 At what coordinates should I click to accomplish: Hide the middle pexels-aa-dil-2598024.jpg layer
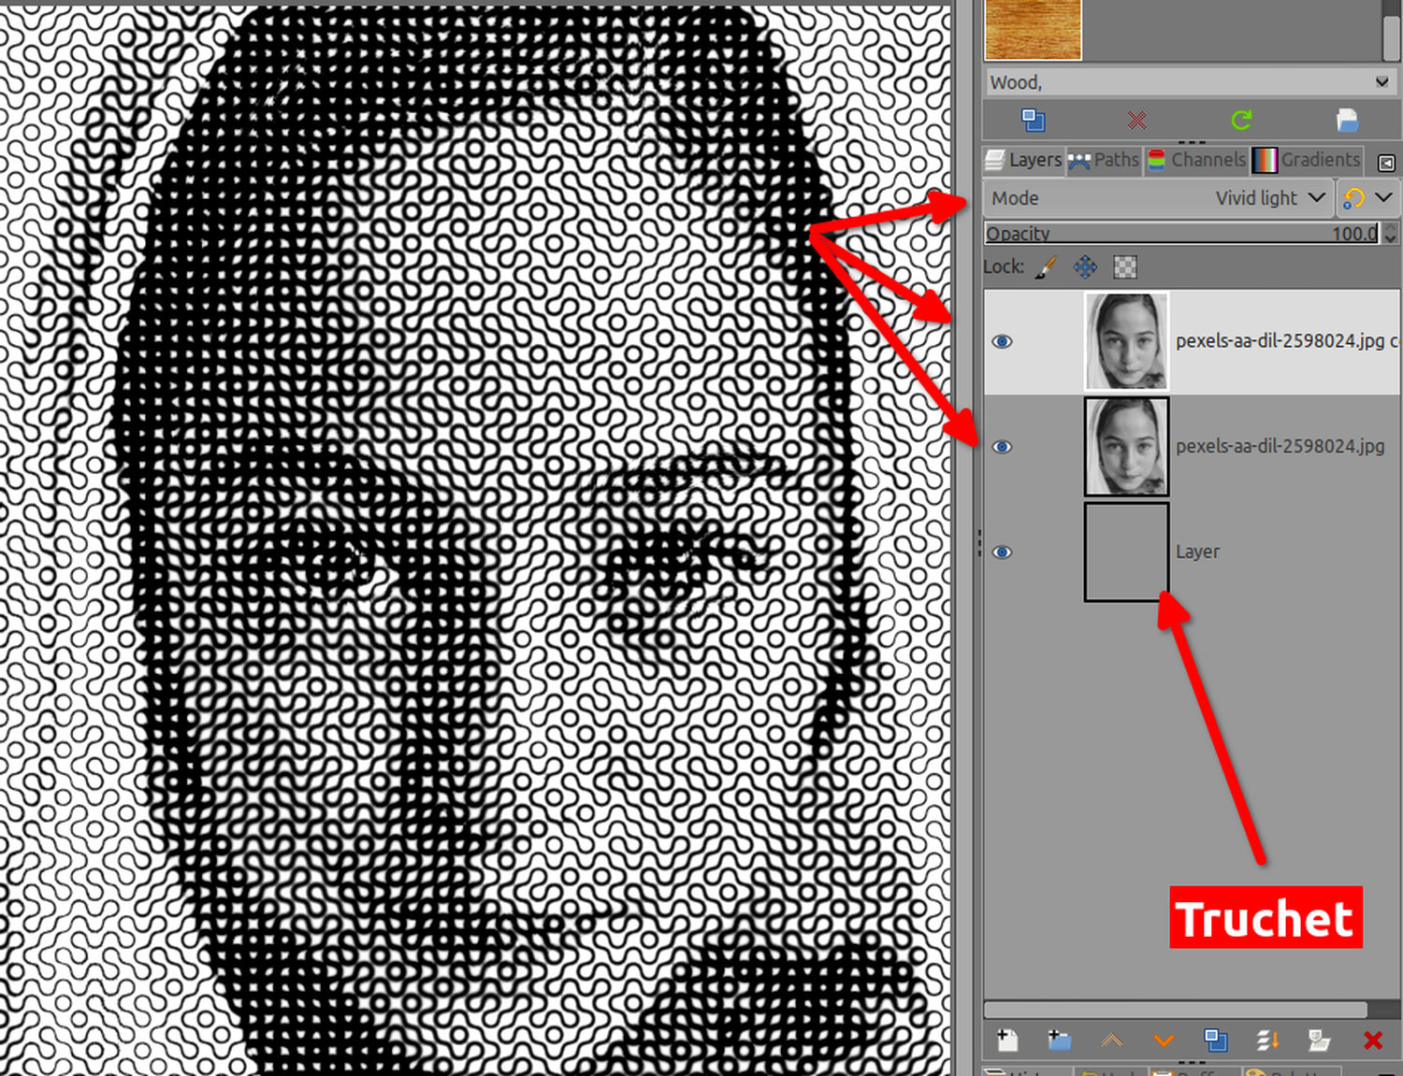(1002, 447)
